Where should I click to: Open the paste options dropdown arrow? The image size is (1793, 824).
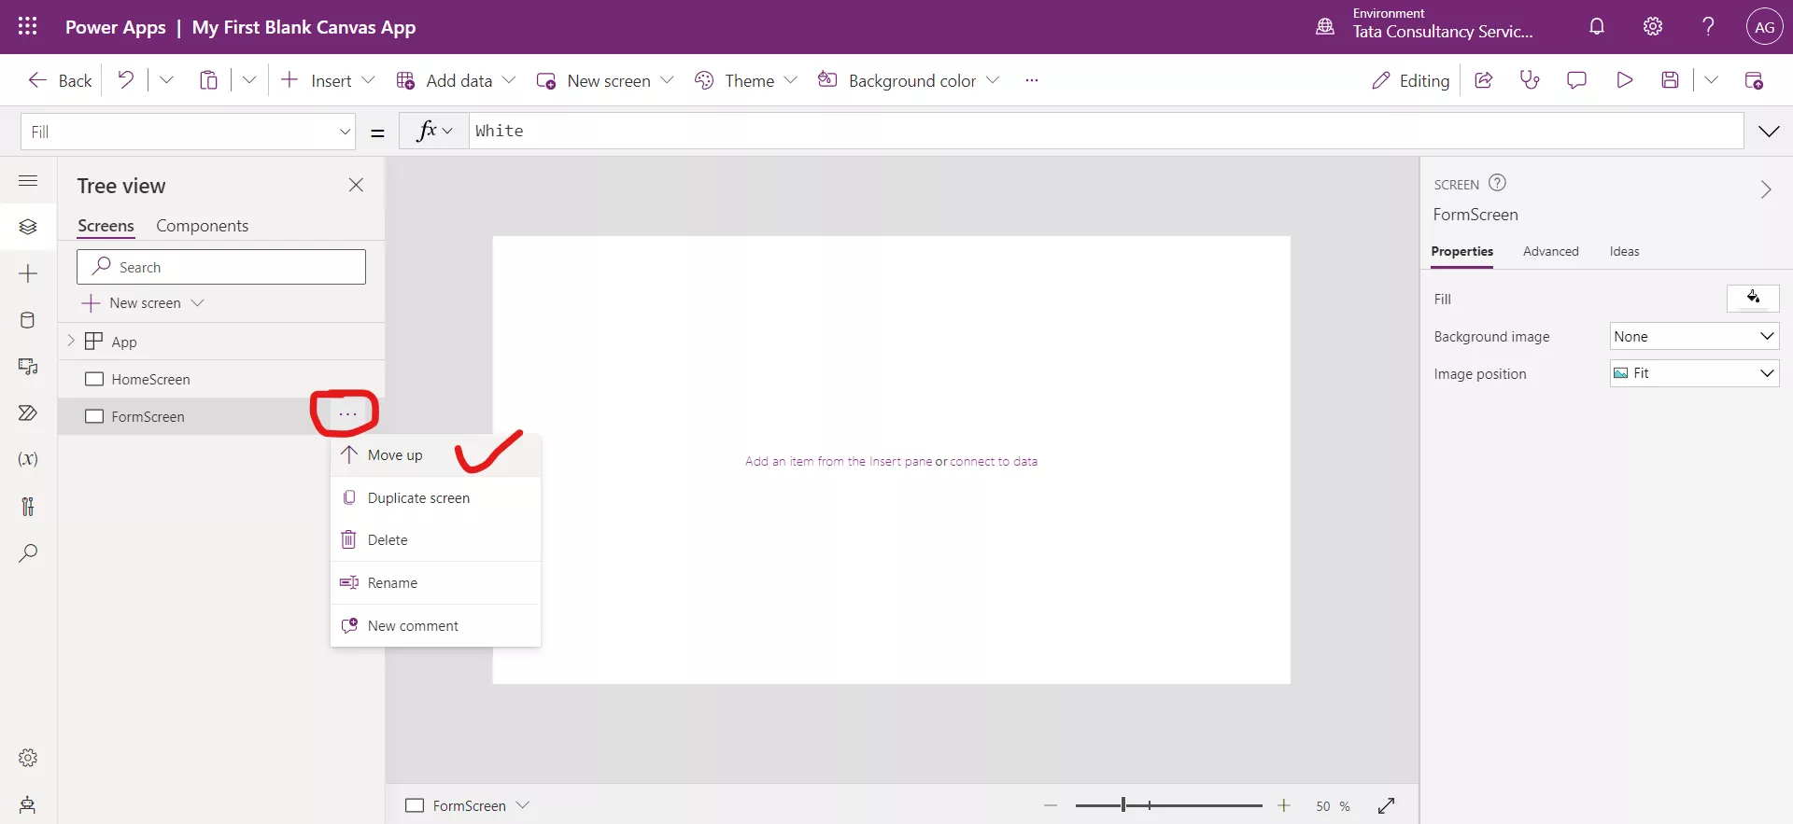pyautogui.click(x=249, y=80)
